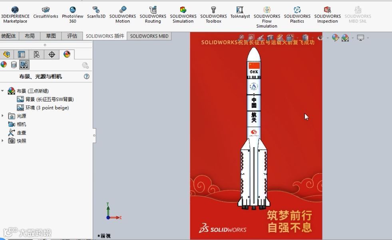Enable the ScanTo3D add-in
The height and width of the screenshot is (240, 392).
[x=96, y=12]
